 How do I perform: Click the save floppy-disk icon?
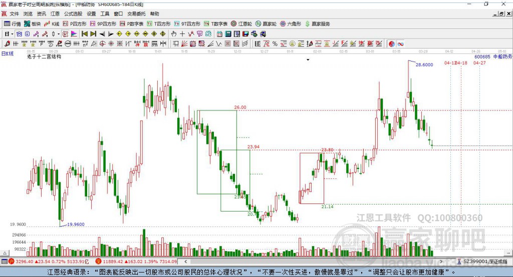point(245,33)
